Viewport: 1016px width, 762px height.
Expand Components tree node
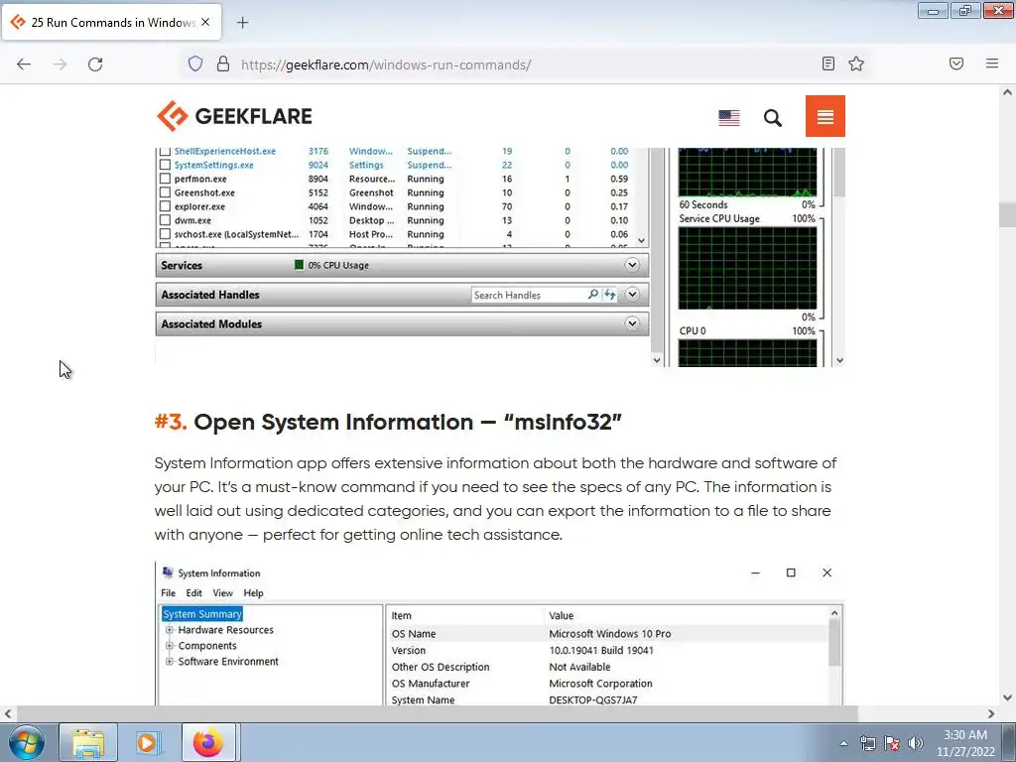pyautogui.click(x=169, y=645)
